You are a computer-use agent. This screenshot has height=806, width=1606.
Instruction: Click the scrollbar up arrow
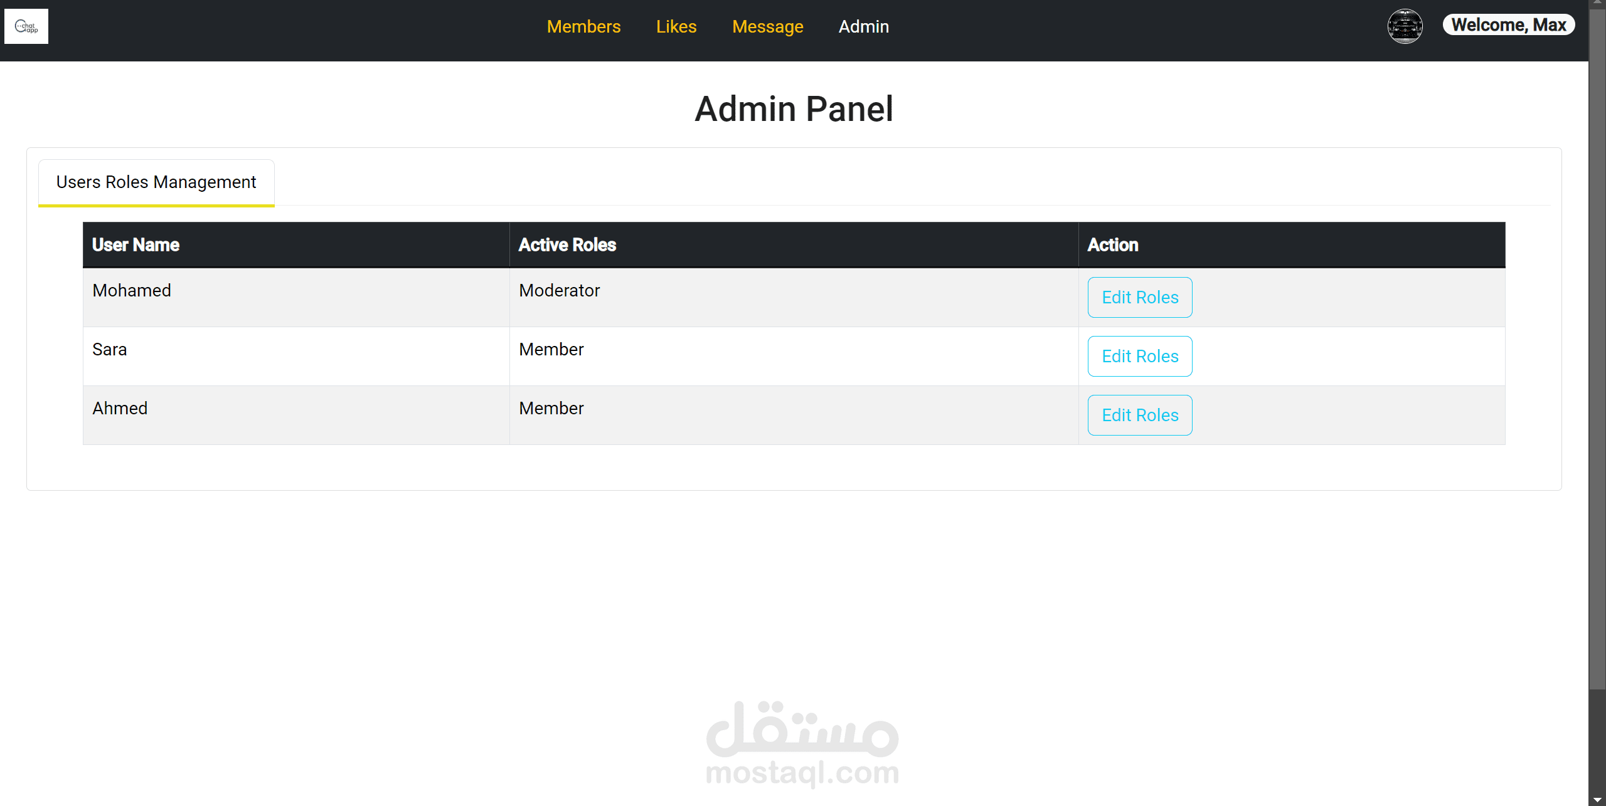pyautogui.click(x=1597, y=3)
